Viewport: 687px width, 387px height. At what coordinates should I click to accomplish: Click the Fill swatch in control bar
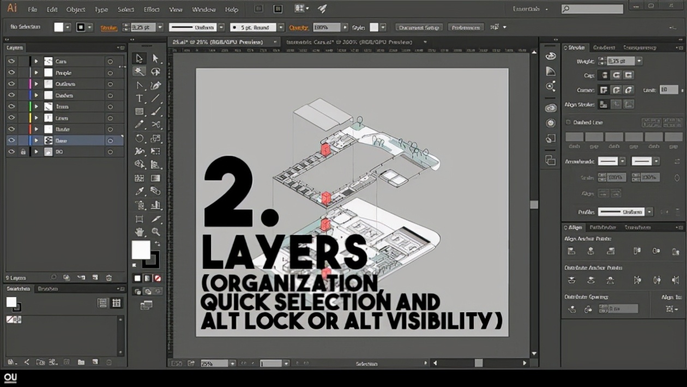pyautogui.click(x=59, y=27)
